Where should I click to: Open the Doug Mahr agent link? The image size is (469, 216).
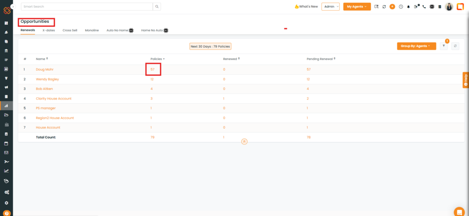[x=45, y=69]
